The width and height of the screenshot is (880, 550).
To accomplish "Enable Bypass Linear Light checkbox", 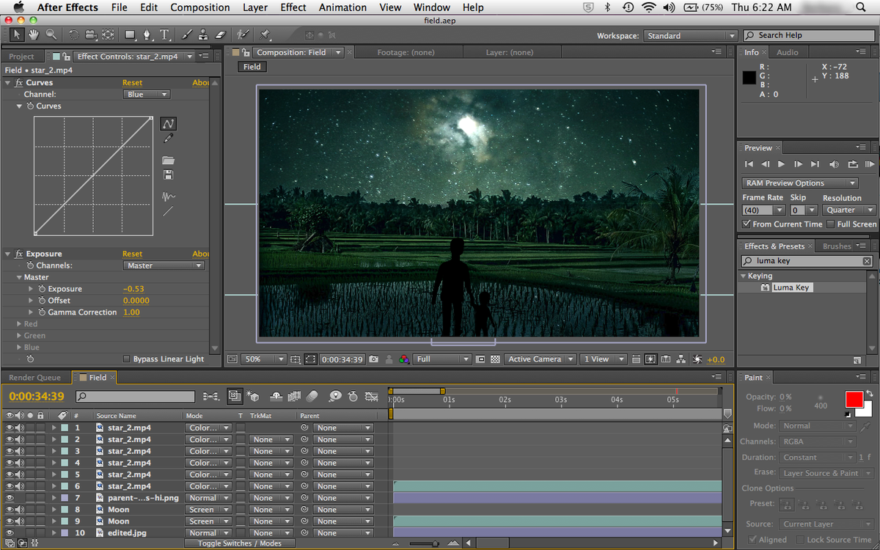I will (x=127, y=359).
